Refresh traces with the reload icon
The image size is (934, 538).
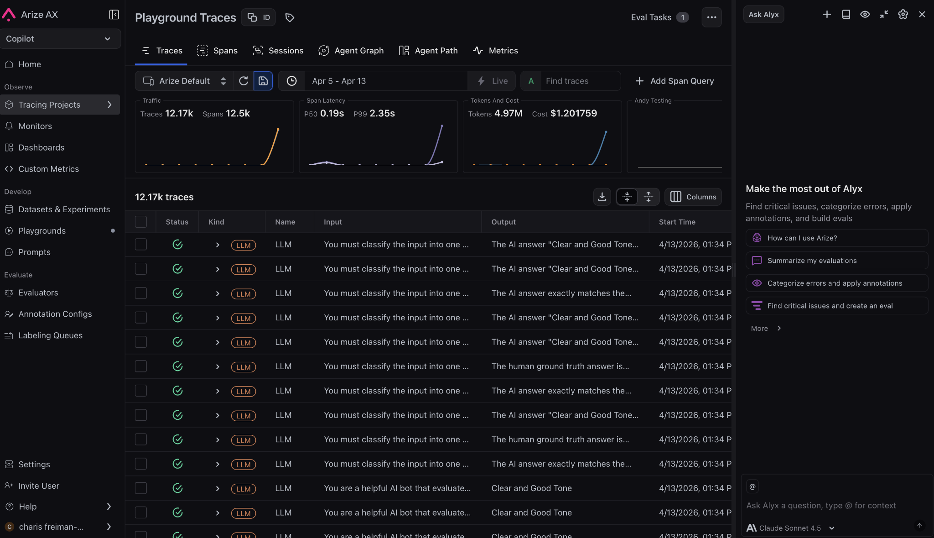point(244,81)
